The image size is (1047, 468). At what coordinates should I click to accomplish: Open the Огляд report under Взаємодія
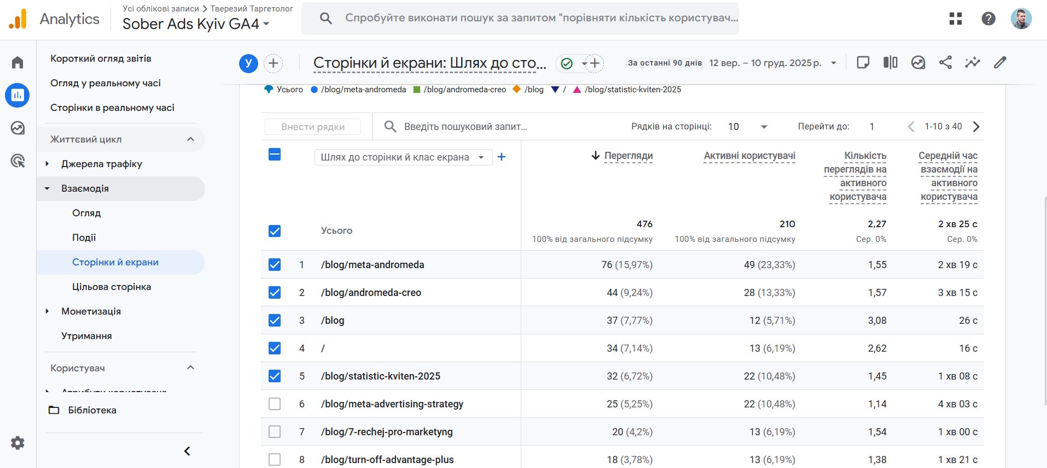[x=86, y=213]
